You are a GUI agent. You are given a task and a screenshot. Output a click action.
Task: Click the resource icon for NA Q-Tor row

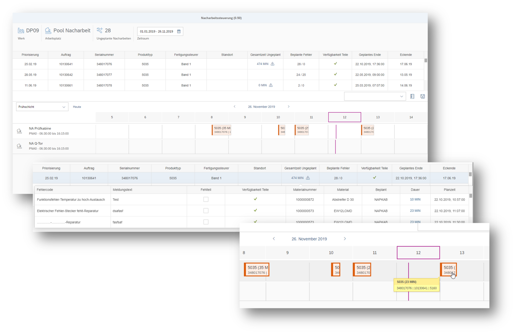19,146
